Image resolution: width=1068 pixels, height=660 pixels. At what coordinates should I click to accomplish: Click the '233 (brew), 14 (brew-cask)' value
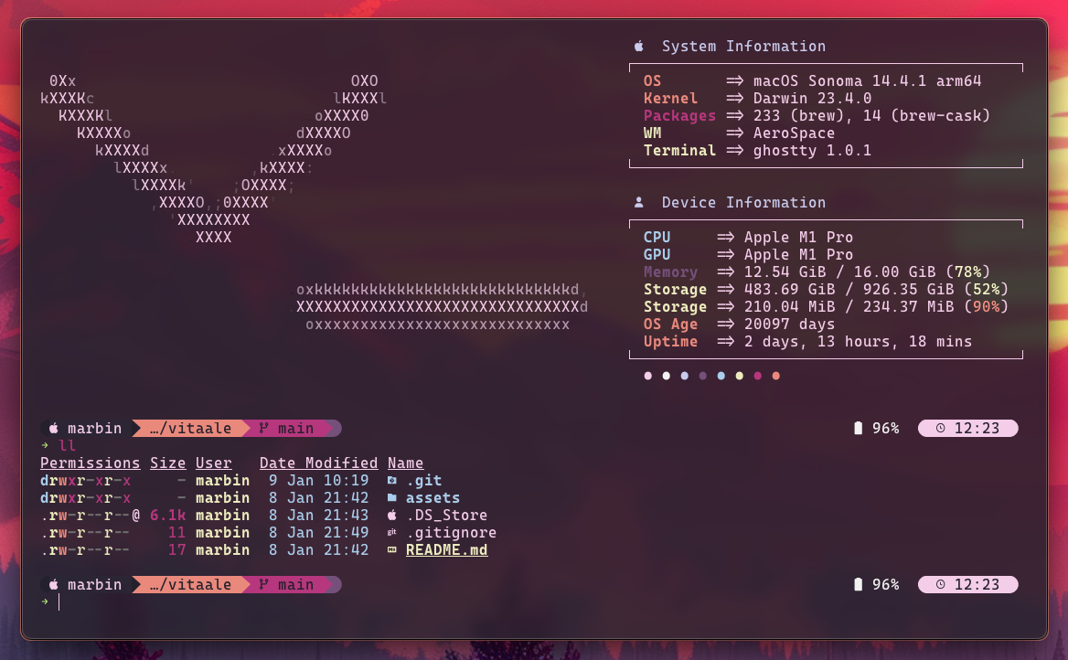[x=871, y=115]
